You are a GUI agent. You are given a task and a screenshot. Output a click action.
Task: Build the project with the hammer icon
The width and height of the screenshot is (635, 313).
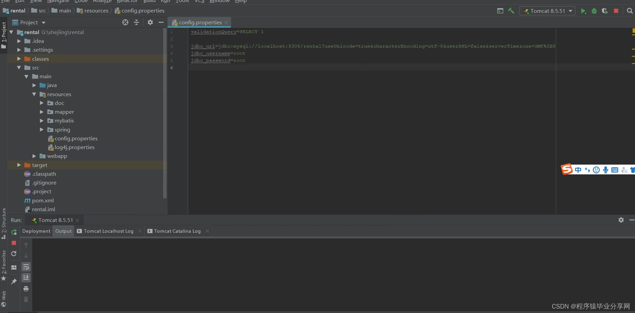[511, 11]
